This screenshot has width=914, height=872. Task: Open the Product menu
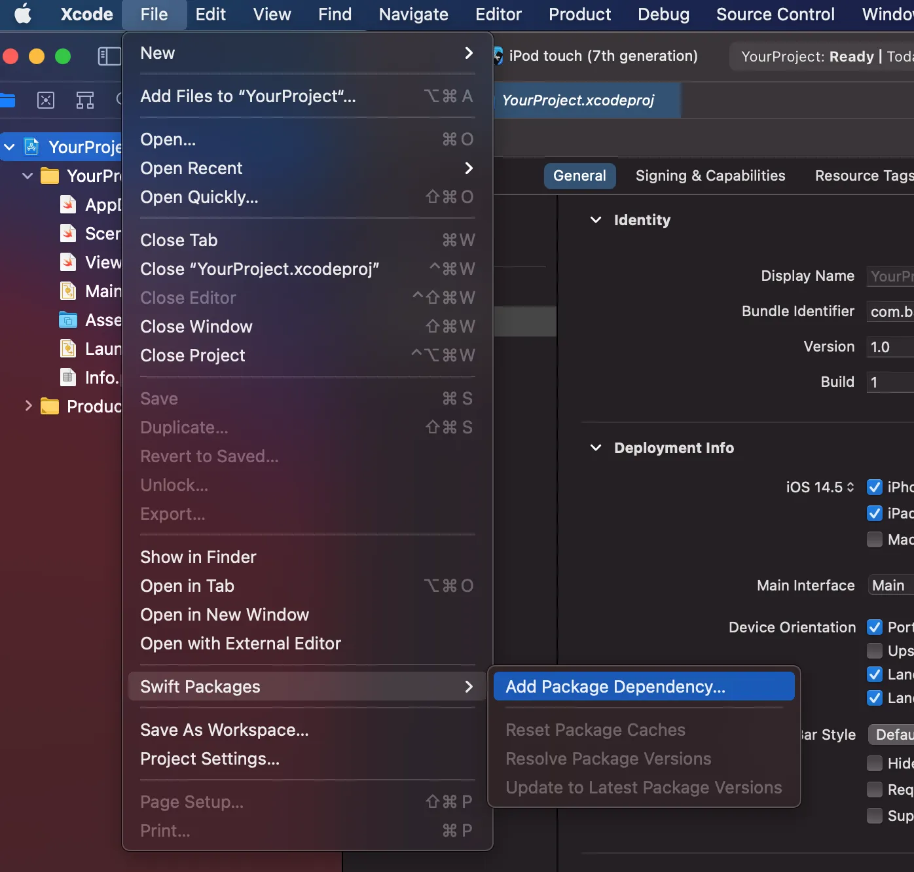pos(579,14)
